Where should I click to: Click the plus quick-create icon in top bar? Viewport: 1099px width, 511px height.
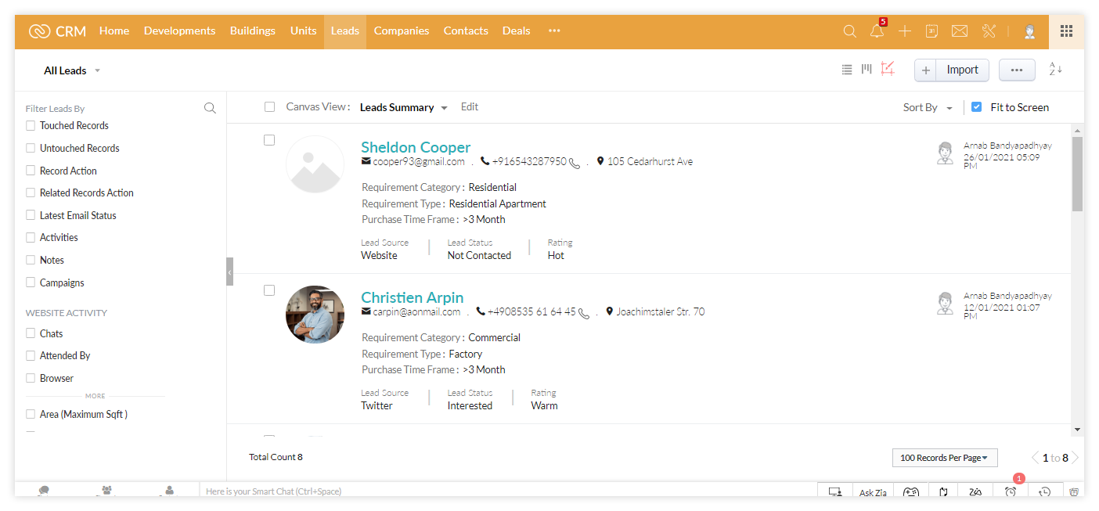tap(905, 31)
